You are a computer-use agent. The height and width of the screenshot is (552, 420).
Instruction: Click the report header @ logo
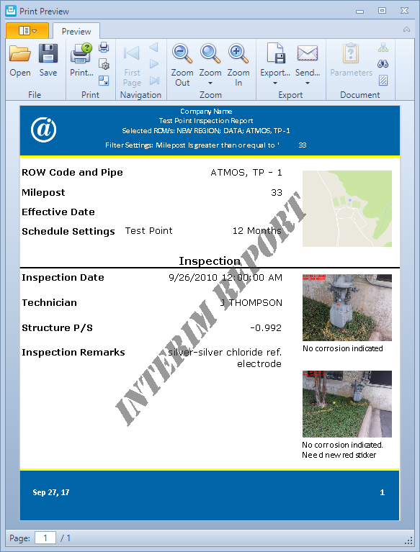click(x=43, y=130)
